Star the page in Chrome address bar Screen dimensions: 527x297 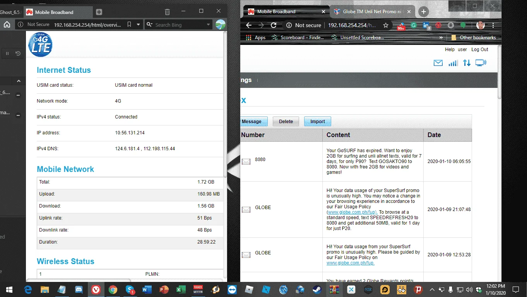coord(386,25)
